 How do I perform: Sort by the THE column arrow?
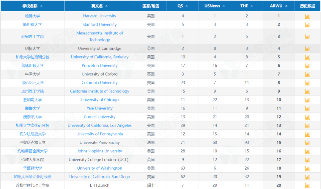pyautogui.click(x=252, y=6)
